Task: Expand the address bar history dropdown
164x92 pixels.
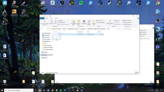Action: (x=116, y=29)
